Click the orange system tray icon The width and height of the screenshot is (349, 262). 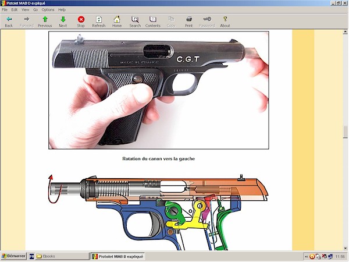click(312, 257)
